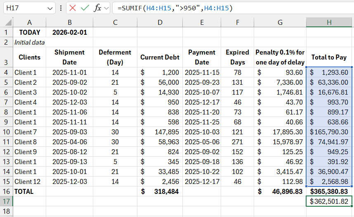The image size is (354, 217).
Task: Click the Client 3 cell
Action: [x=30, y=92]
